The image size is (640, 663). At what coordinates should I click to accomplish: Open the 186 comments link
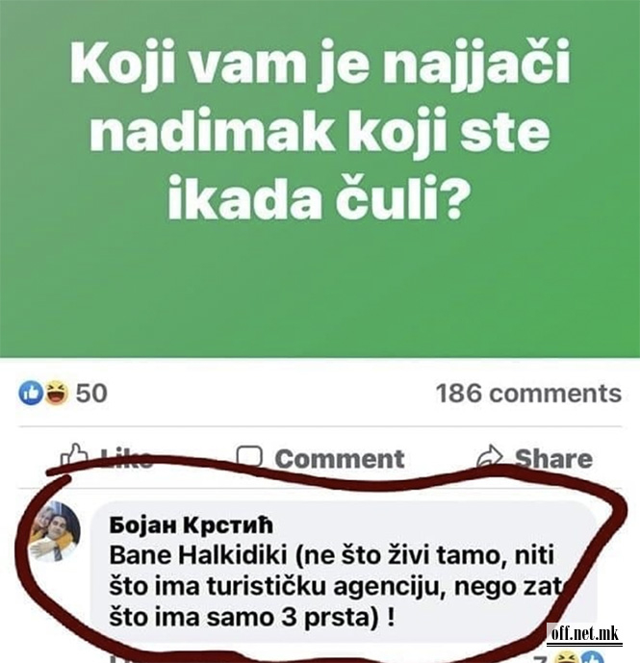pyautogui.click(x=528, y=393)
